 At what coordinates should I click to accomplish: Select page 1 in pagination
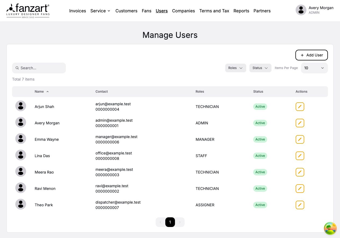[x=170, y=222]
